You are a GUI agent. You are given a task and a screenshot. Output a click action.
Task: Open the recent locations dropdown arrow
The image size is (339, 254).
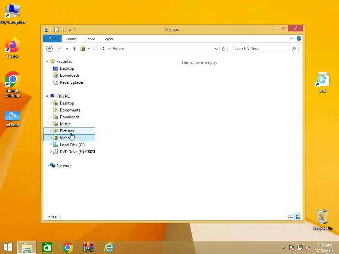(x=67, y=49)
